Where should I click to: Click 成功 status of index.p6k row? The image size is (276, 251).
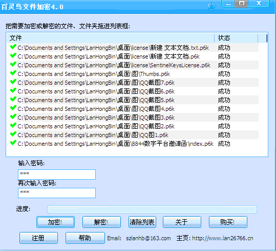(x=224, y=144)
